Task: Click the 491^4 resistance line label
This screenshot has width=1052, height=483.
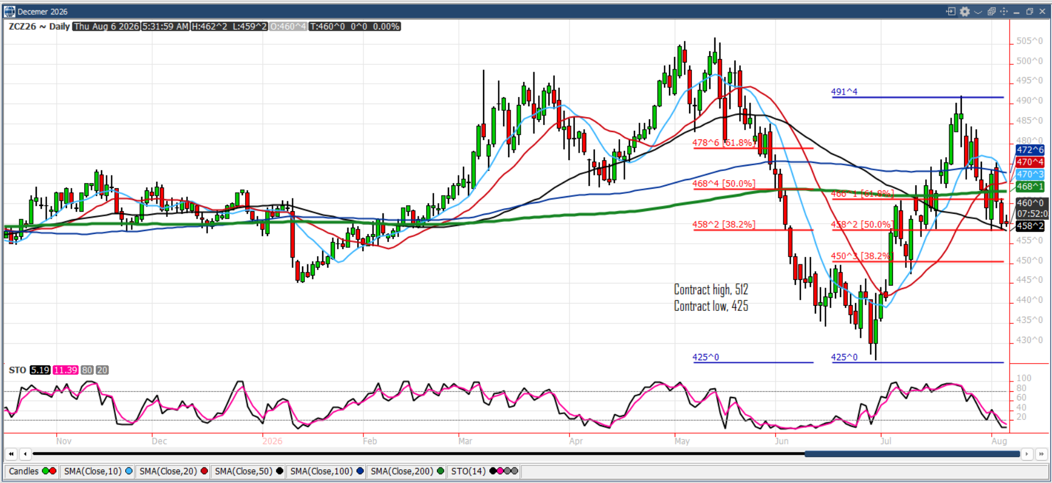Action: pos(844,92)
